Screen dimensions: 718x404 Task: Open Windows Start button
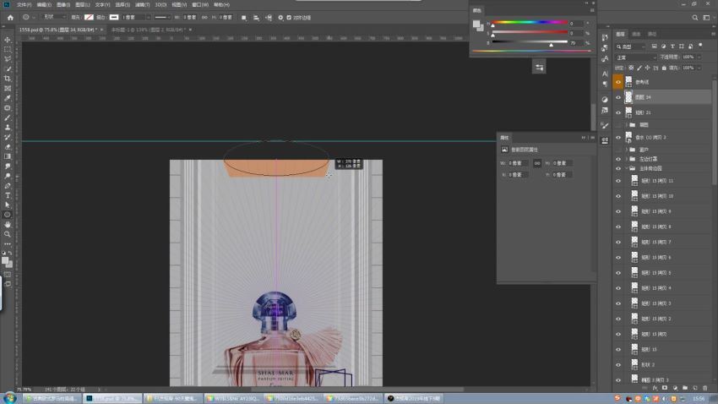10,398
